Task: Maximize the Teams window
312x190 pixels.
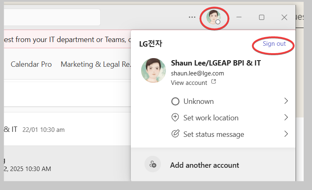Action: pyautogui.click(x=262, y=17)
